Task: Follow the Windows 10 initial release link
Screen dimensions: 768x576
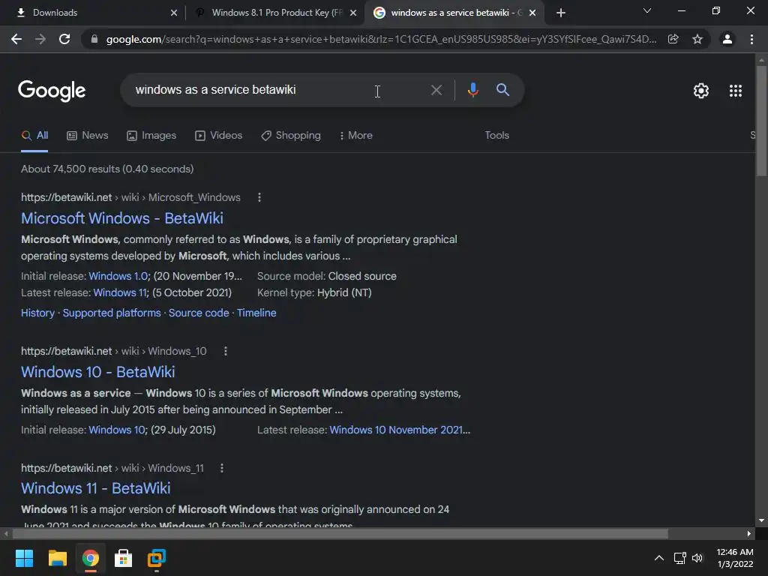Action: (x=117, y=430)
